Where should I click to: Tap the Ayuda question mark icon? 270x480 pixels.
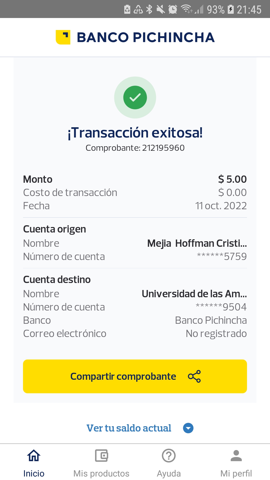coord(169,455)
